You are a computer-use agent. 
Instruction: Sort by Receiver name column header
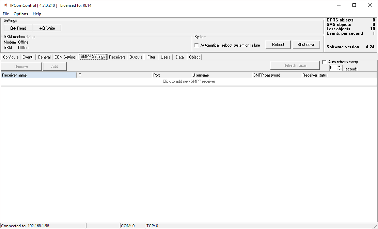[38, 75]
